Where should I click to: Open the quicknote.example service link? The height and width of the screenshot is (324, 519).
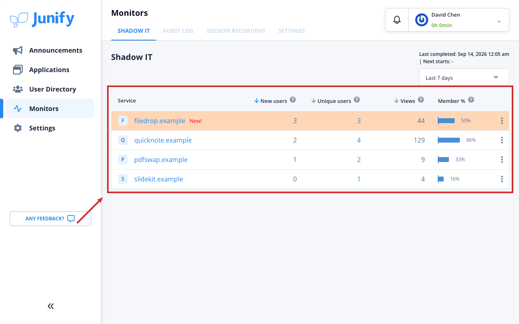(x=163, y=140)
